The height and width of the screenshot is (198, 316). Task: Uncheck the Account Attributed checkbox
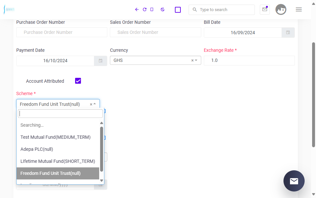78,81
